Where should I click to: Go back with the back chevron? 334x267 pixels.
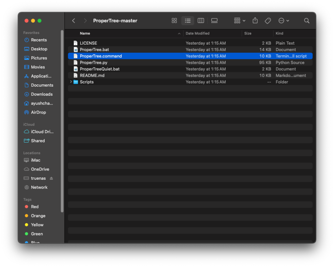pos(73,21)
